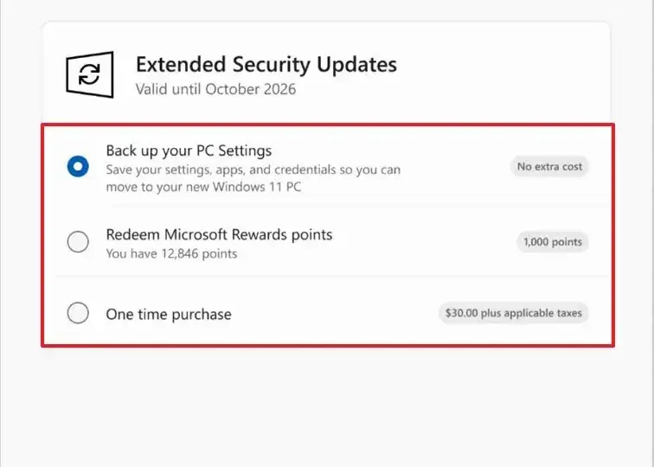
Task: Click the divider between Back up and Rewards options
Action: click(x=328, y=206)
